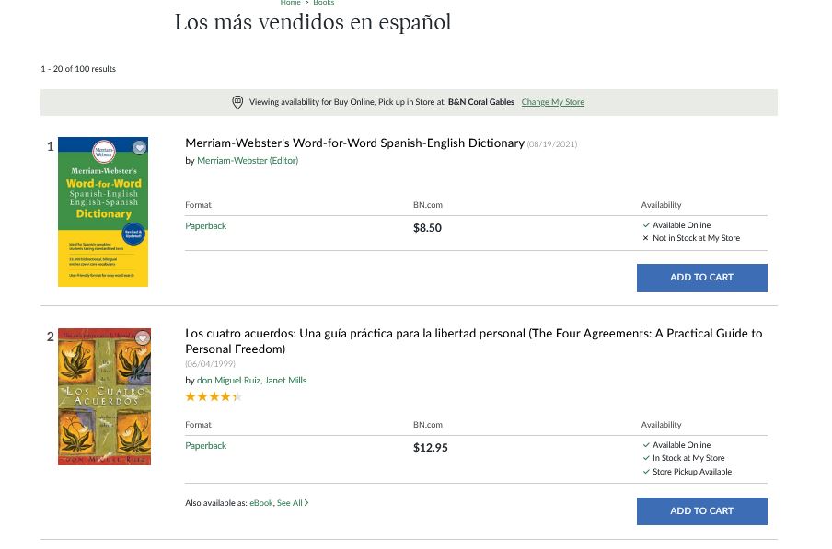View author Janet Mills

click(x=285, y=381)
